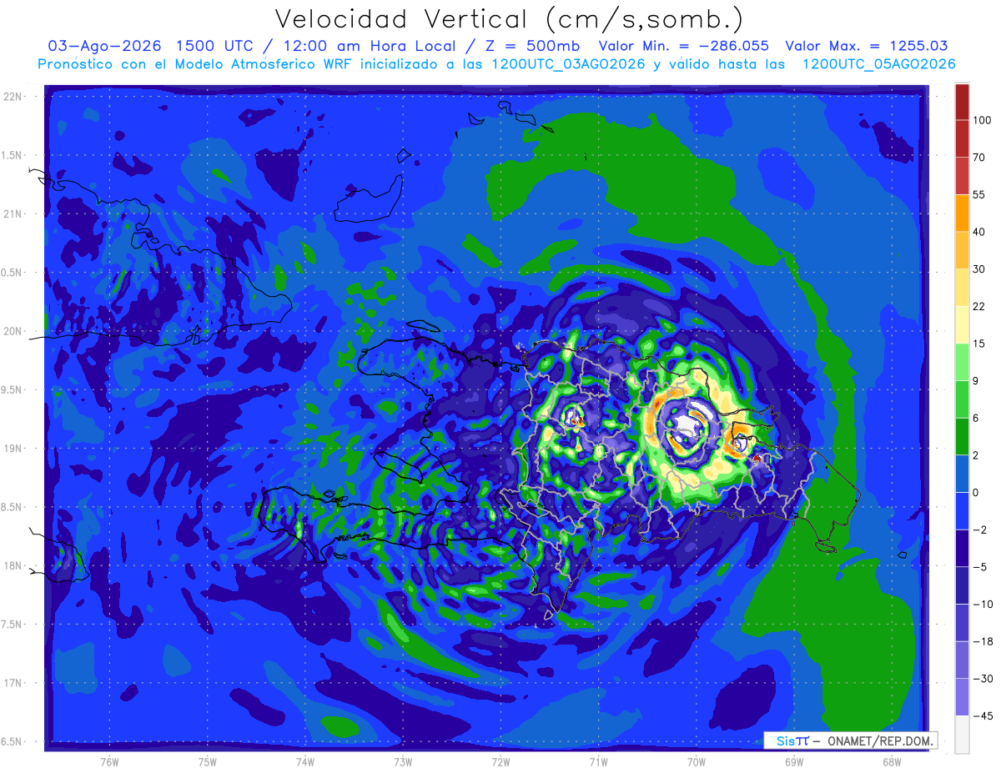Click the 22N latitude label

[x=13, y=96]
